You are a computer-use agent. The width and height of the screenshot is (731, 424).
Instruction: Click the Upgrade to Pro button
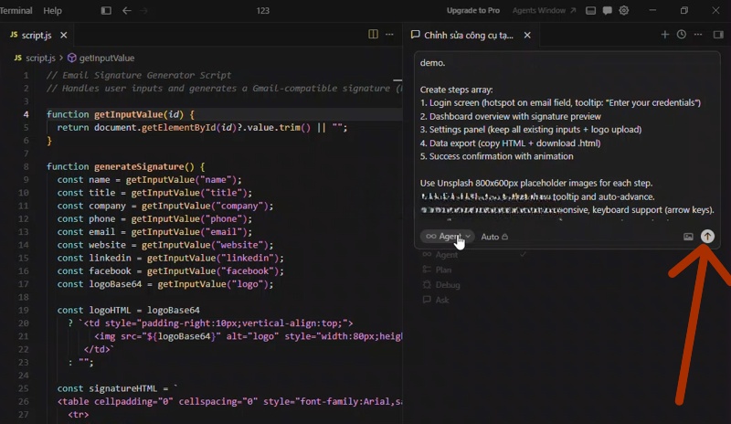click(x=472, y=11)
